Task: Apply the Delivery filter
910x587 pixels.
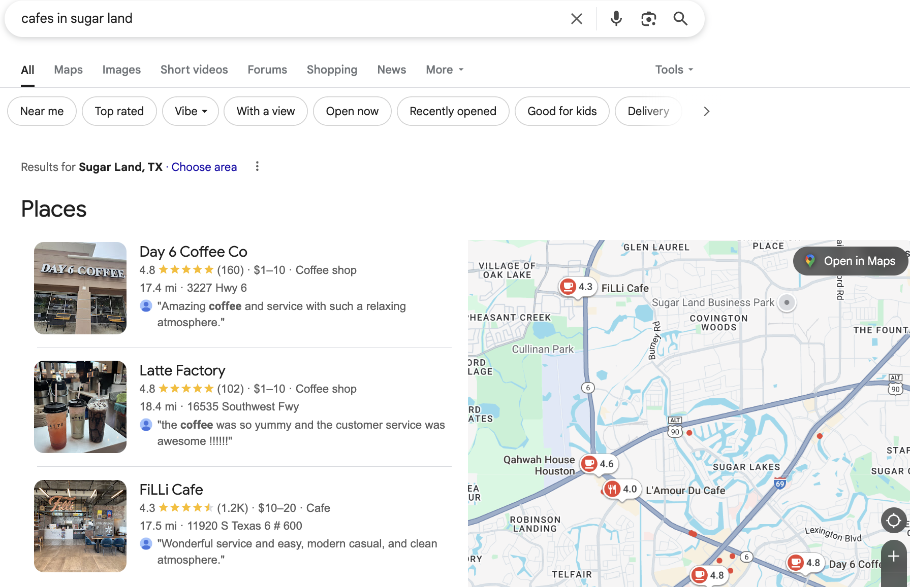Action: [648, 111]
